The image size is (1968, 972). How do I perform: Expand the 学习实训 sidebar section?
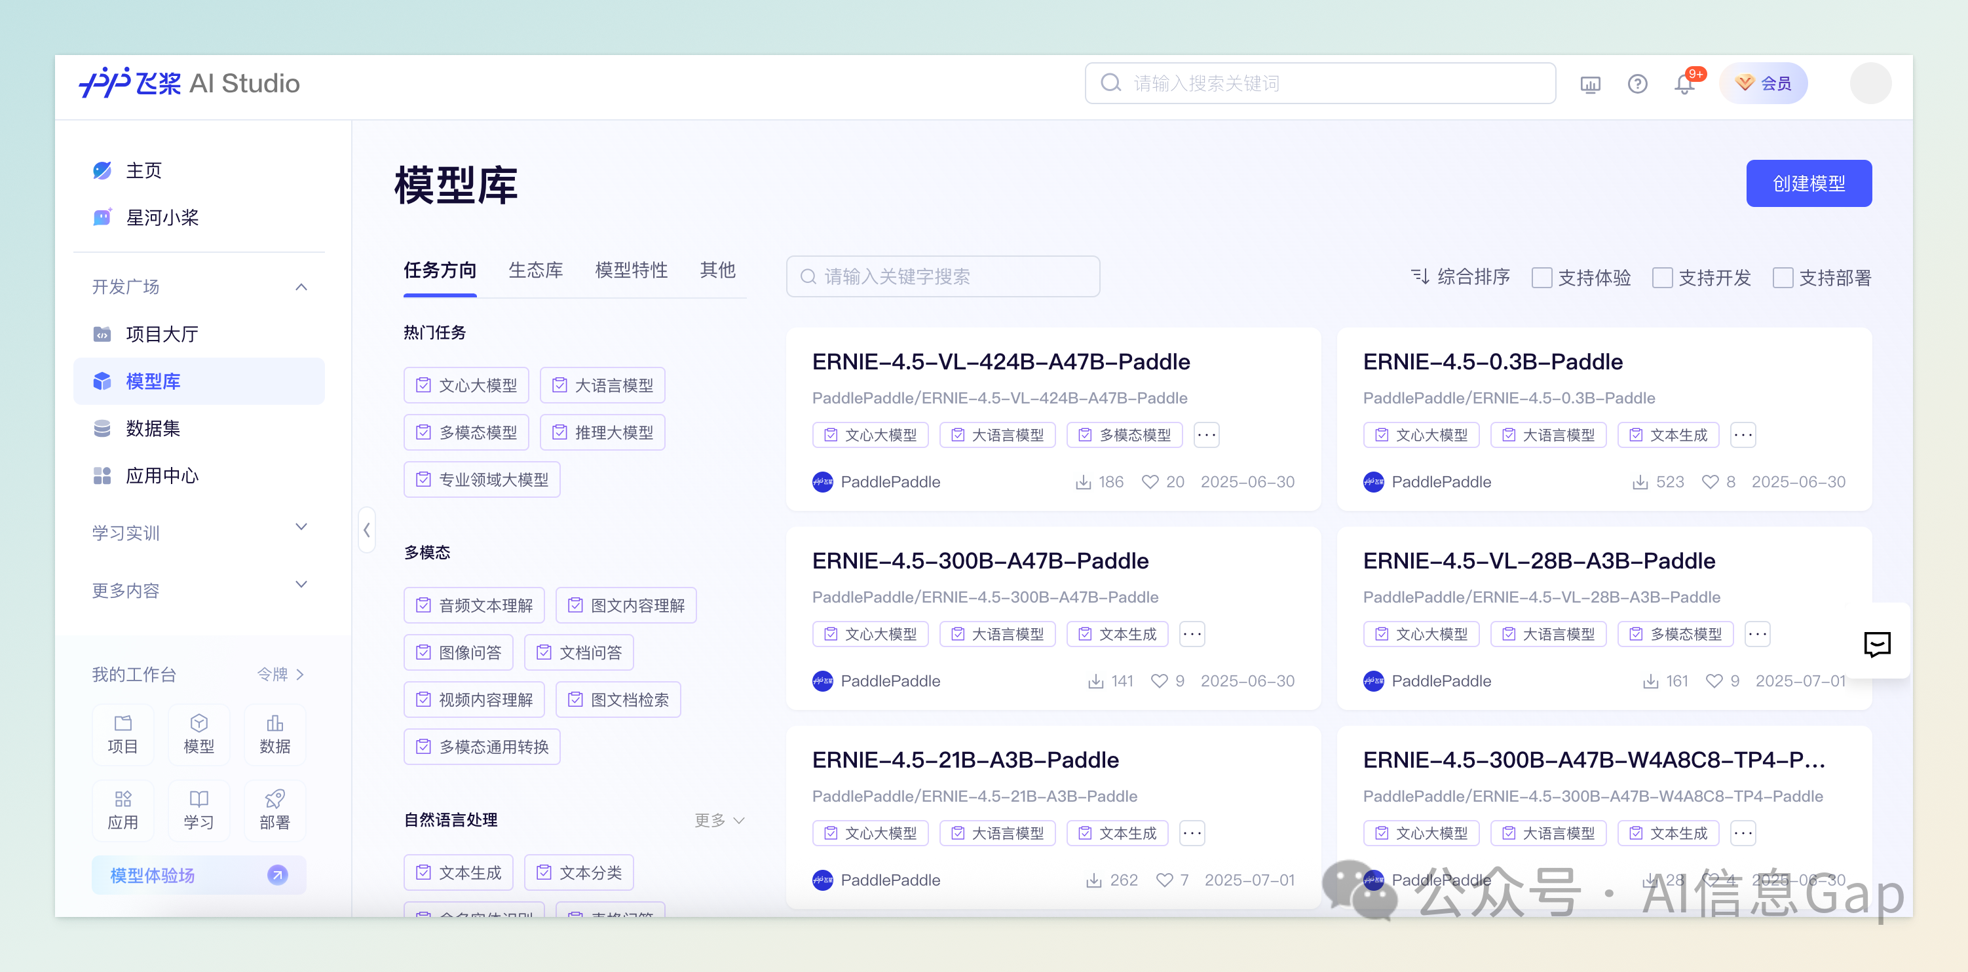coord(301,527)
